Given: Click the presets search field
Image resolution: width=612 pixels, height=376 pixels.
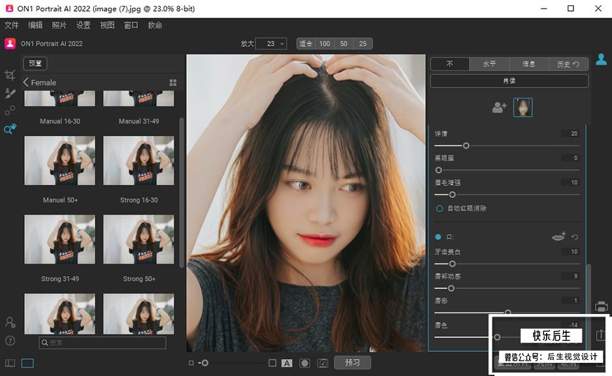Looking at the screenshot, I should click(x=103, y=343).
